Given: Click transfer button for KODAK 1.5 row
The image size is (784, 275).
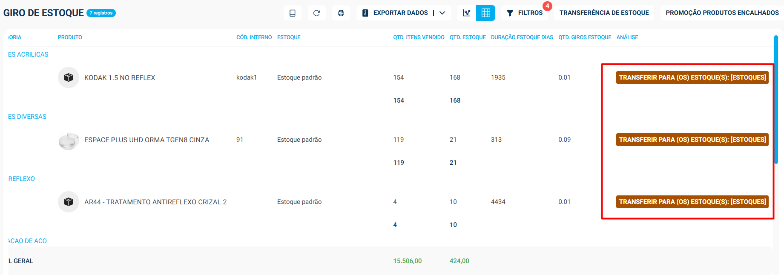Looking at the screenshot, I should click(x=692, y=77).
